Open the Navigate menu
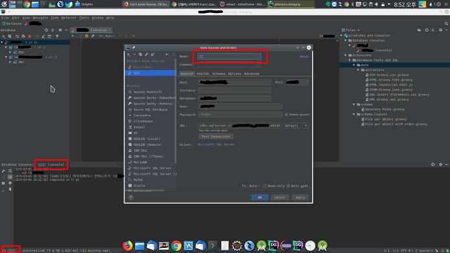This screenshot has height=253, width=450. (40, 18)
